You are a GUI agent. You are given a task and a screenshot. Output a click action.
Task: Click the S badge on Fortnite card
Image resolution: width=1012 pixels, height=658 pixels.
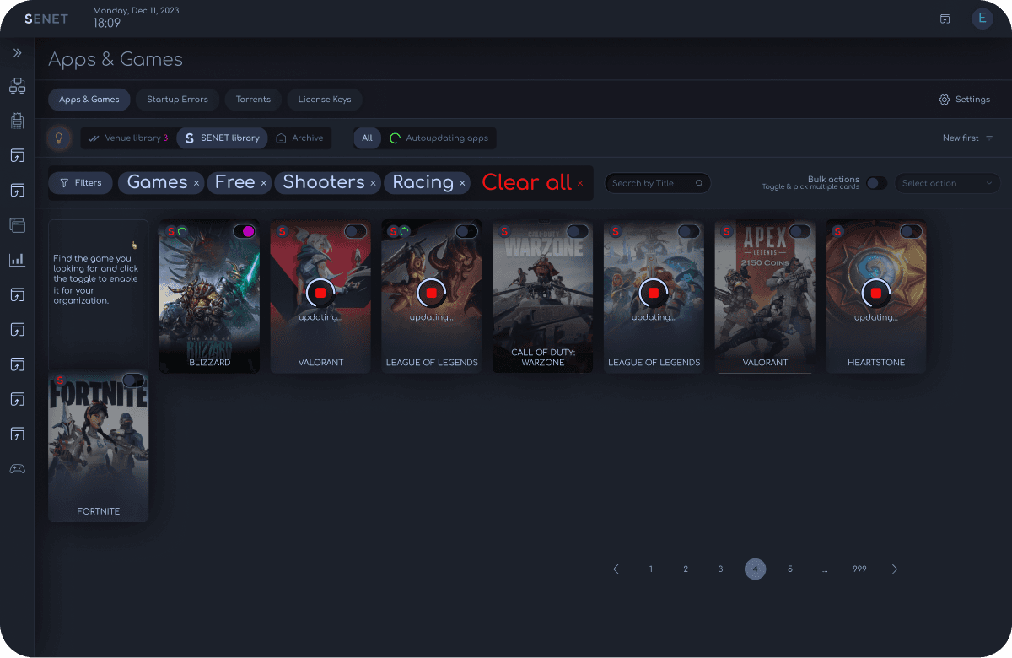click(x=60, y=380)
